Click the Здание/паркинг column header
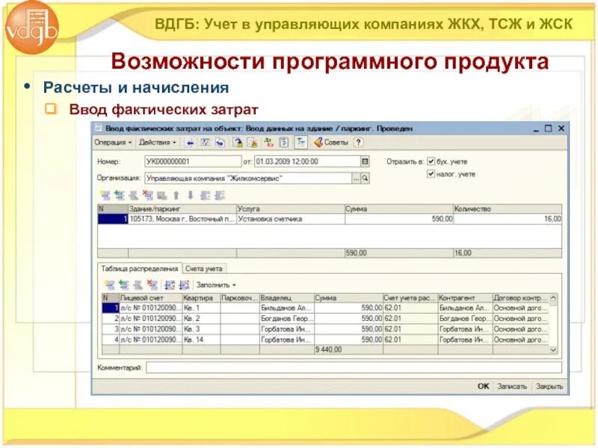This screenshot has height=448, width=598. coord(182,209)
